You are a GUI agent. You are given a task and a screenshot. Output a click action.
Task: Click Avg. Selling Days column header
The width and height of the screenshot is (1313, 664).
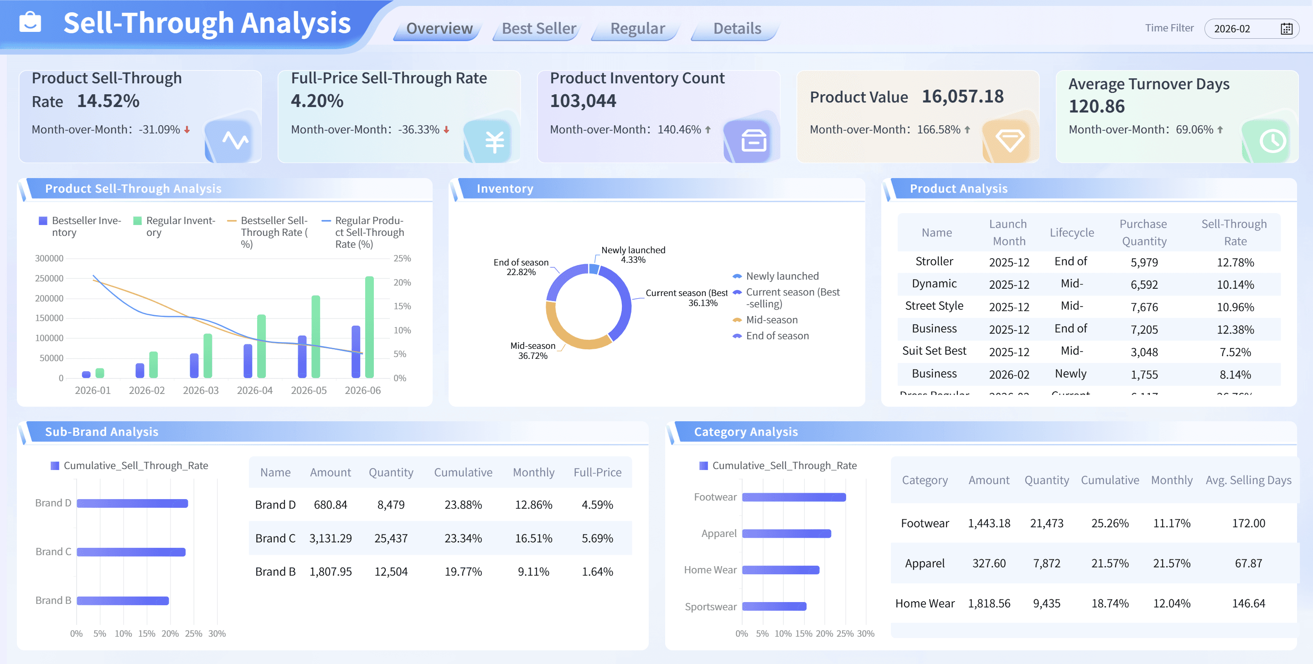[1248, 480]
